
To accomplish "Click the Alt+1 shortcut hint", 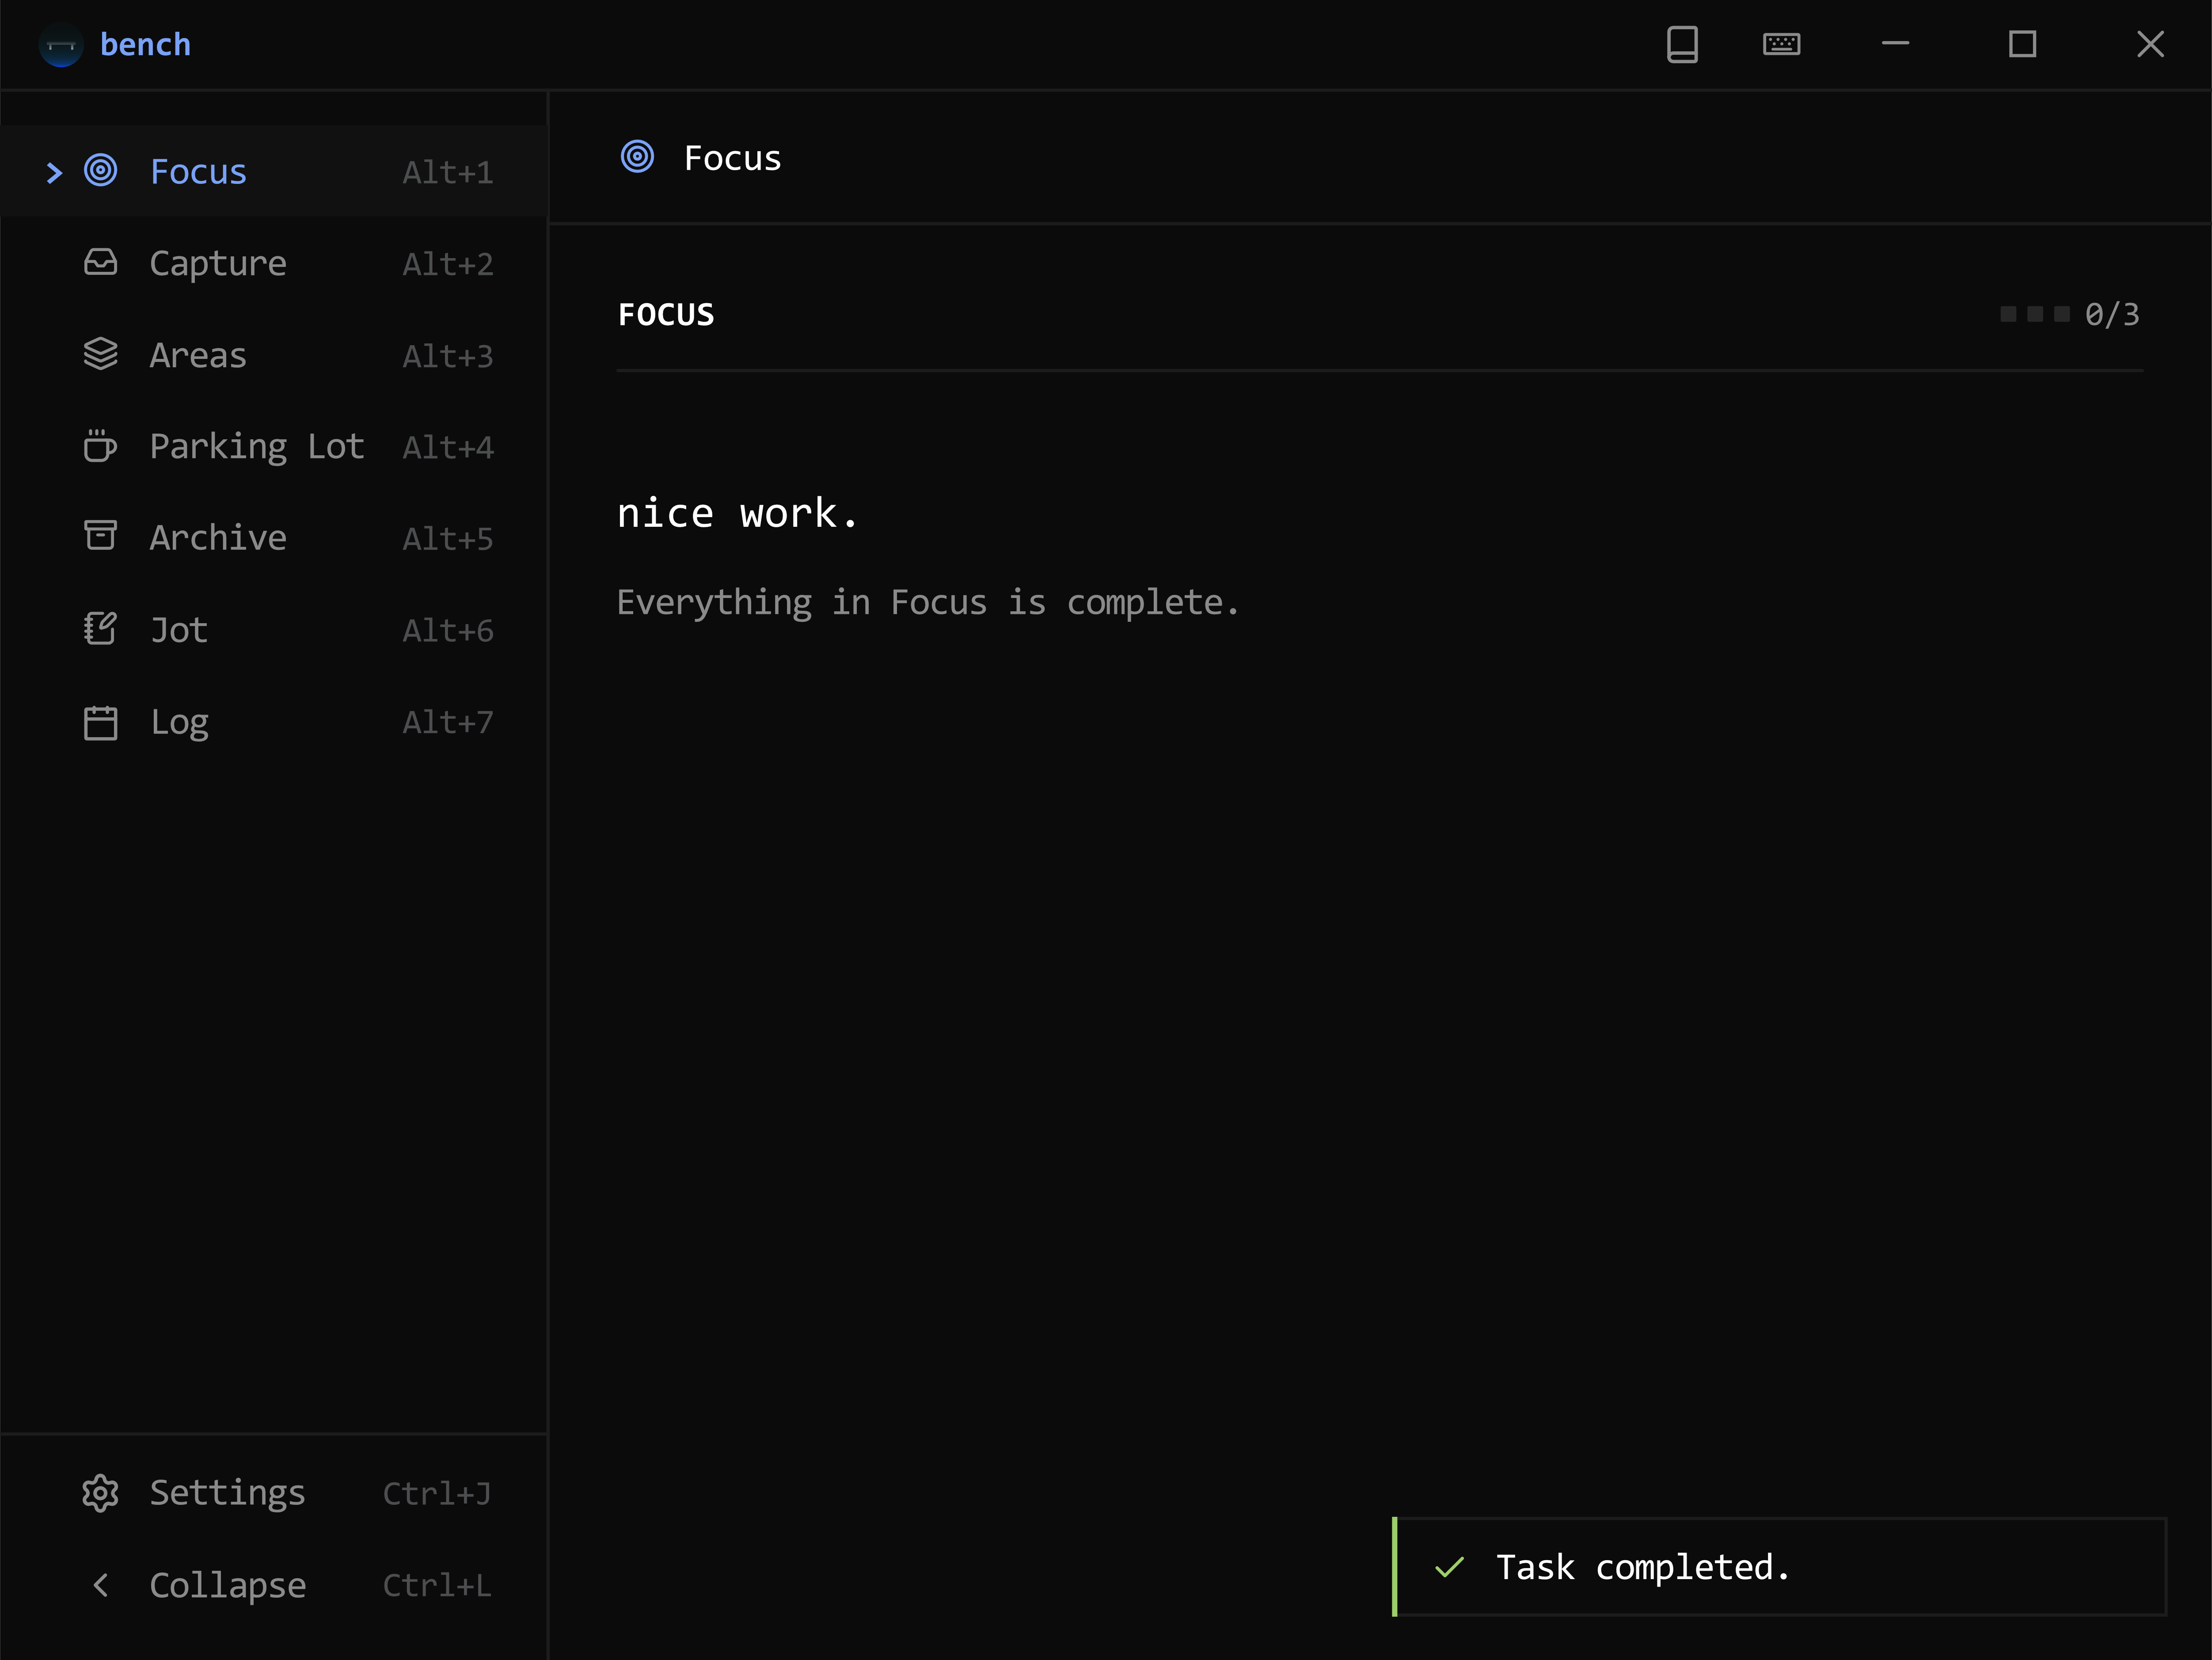I will tap(448, 173).
